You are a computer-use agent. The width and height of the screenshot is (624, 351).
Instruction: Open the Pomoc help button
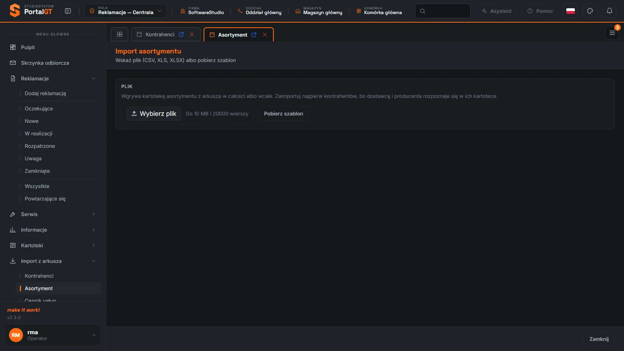pyautogui.click(x=540, y=11)
